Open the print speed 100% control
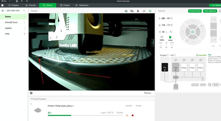 (162, 38)
